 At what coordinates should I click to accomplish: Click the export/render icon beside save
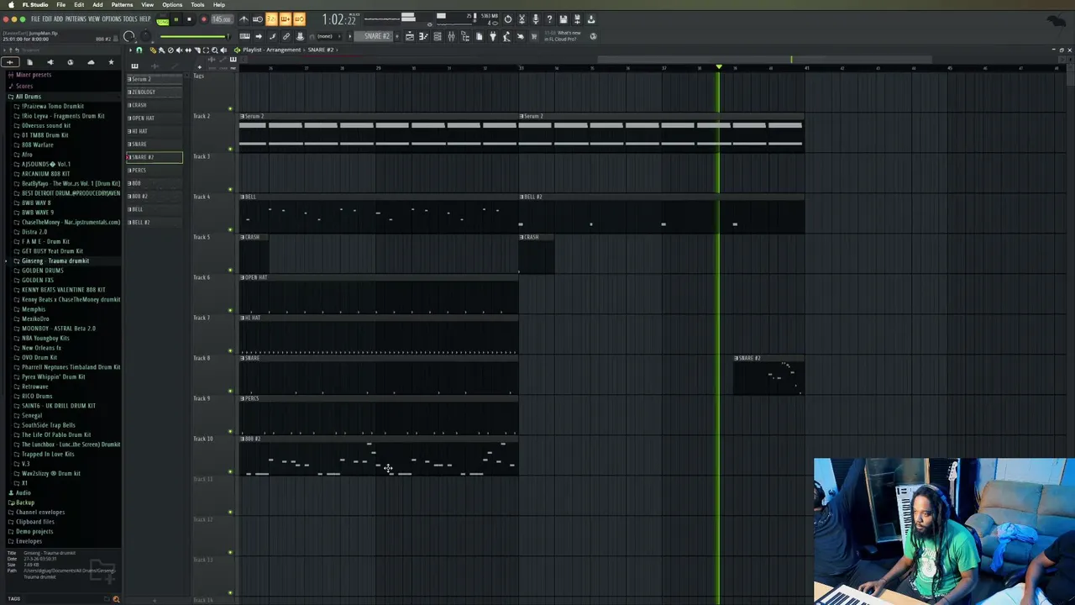pos(577,19)
